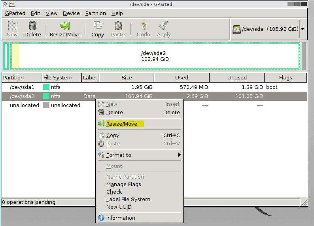Image resolution: width=314 pixels, height=226 pixels.
Task: Choose Check in the context menu
Action: point(139,192)
